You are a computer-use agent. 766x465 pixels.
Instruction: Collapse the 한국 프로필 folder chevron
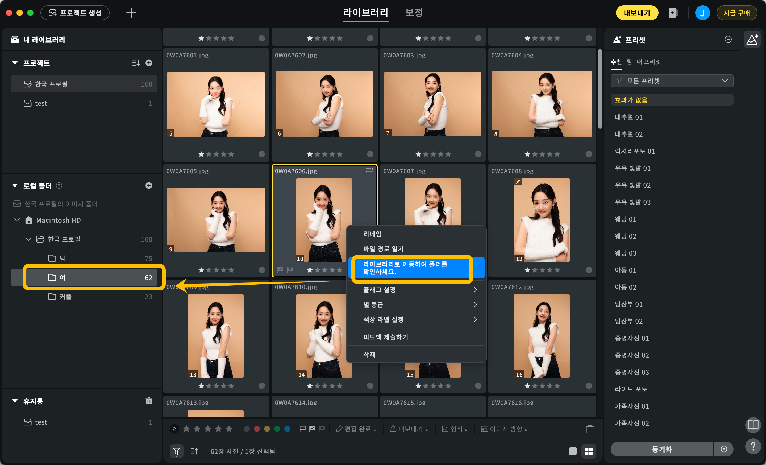29,239
